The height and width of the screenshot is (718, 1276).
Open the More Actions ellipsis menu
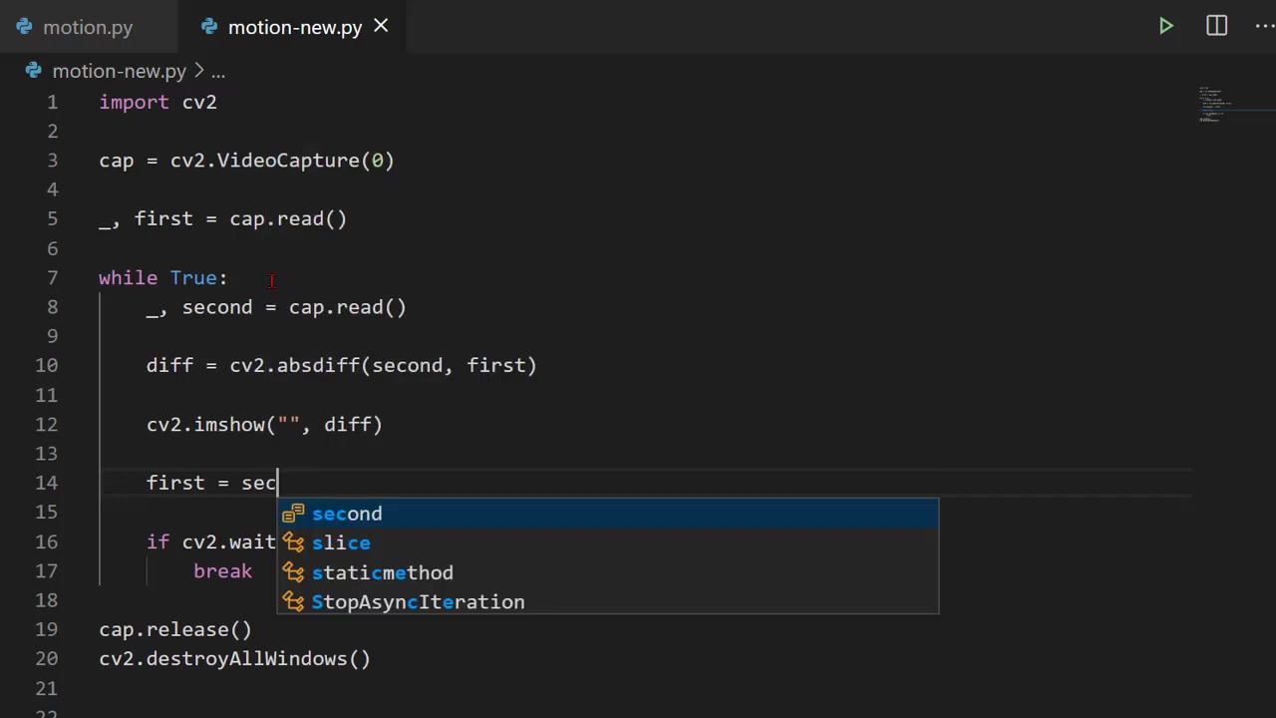1264,26
